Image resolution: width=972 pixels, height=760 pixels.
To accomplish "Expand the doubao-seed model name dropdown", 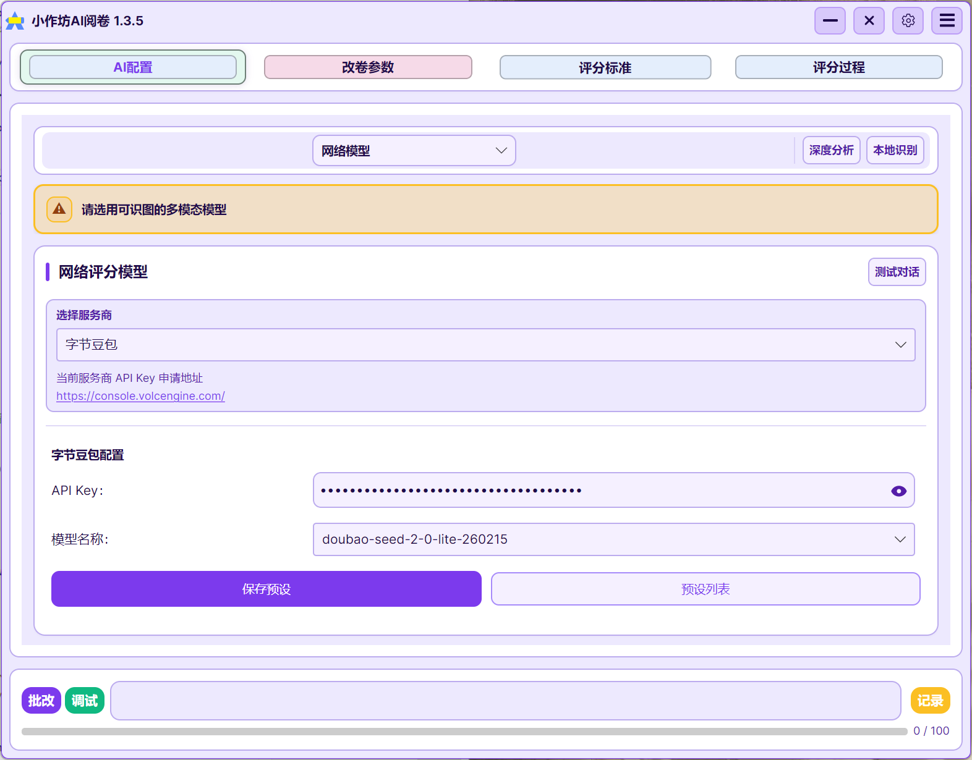I will (613, 539).
